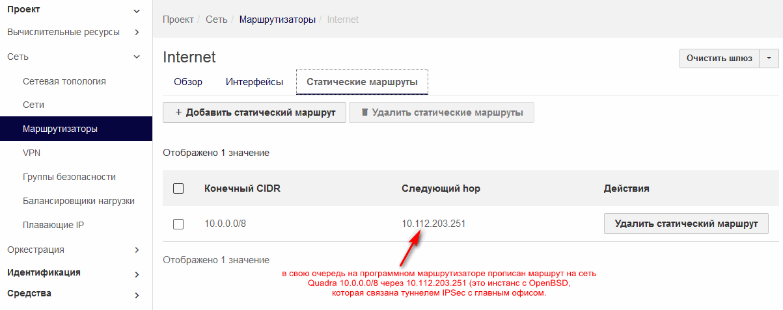Click upper Отображено 1 значение text

coord(216,153)
